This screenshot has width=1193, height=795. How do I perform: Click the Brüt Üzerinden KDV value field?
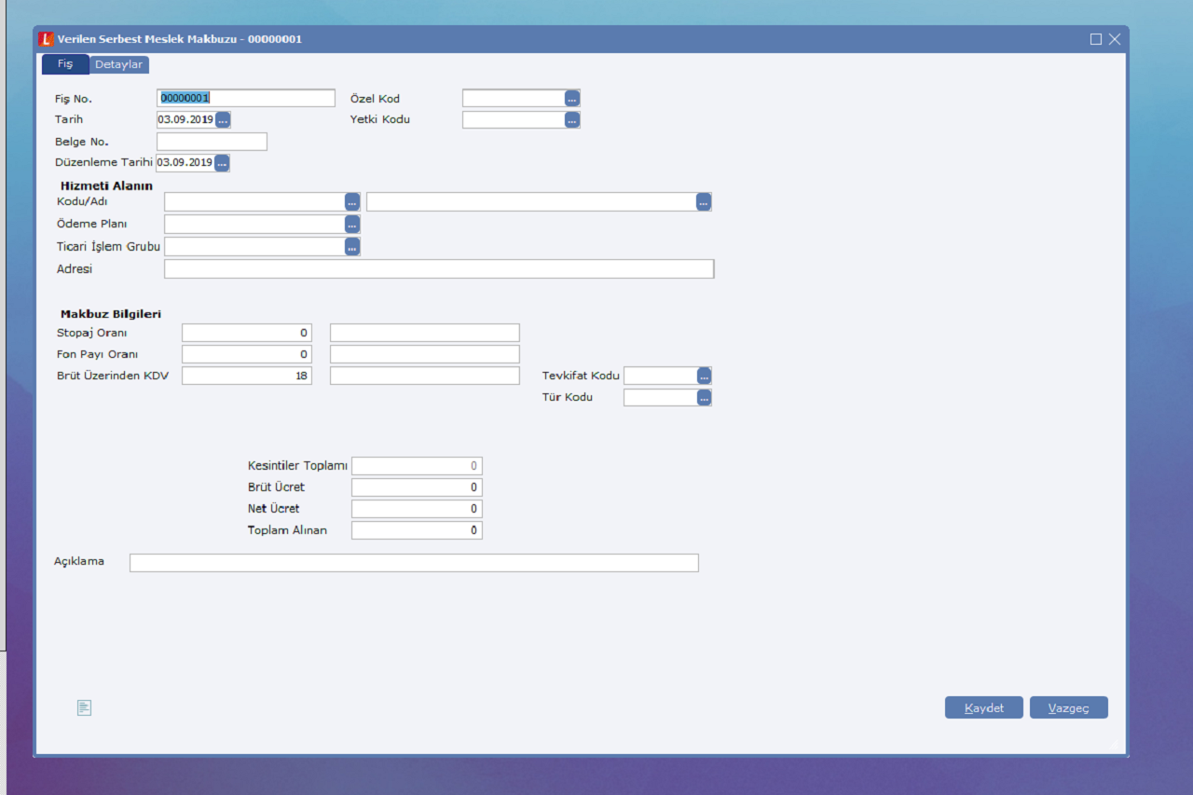247,376
